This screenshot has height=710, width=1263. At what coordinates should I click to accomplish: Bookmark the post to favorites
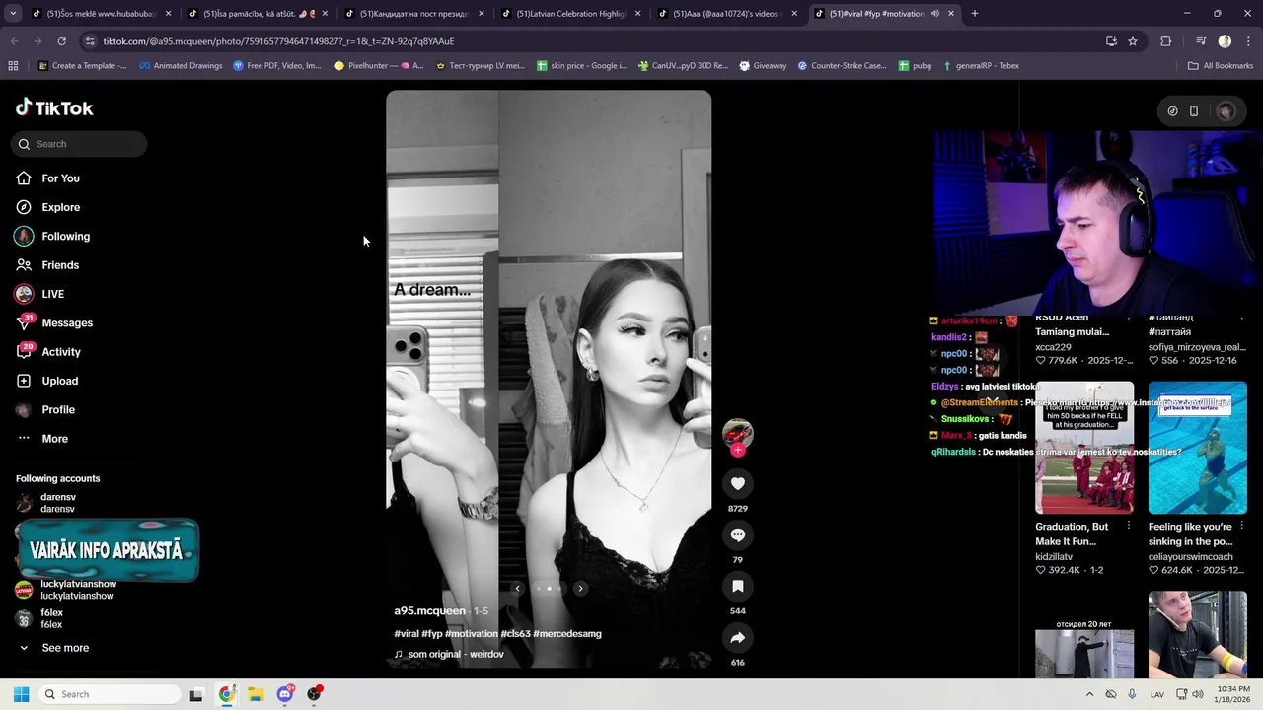click(737, 586)
